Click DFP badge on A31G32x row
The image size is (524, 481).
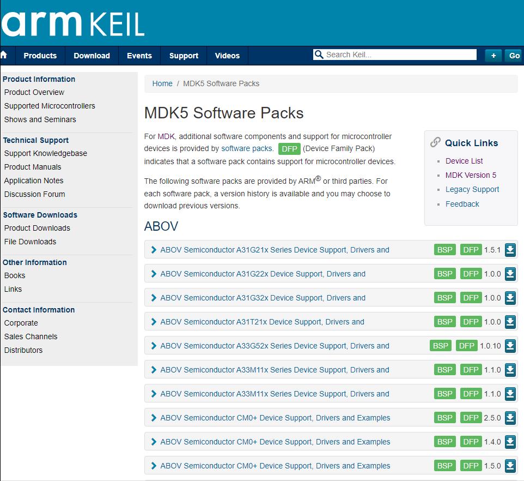(x=471, y=298)
